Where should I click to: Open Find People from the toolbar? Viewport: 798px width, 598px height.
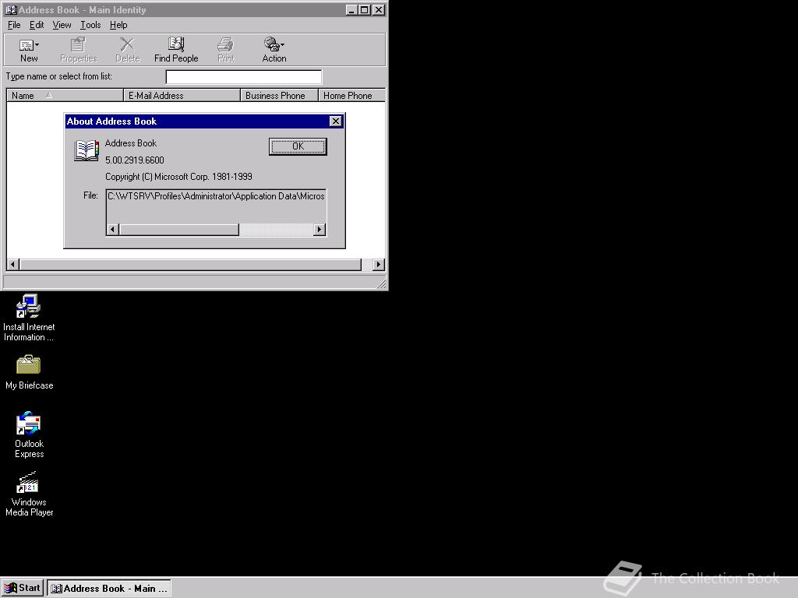point(176,50)
